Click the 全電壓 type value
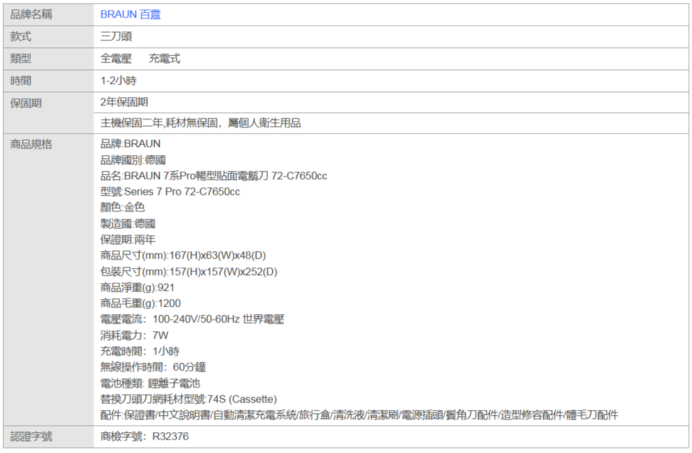The width and height of the screenshot is (692, 453). (x=116, y=59)
